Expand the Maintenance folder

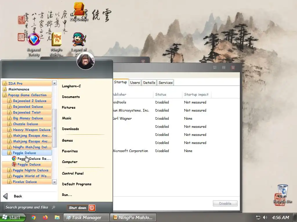(27, 89)
